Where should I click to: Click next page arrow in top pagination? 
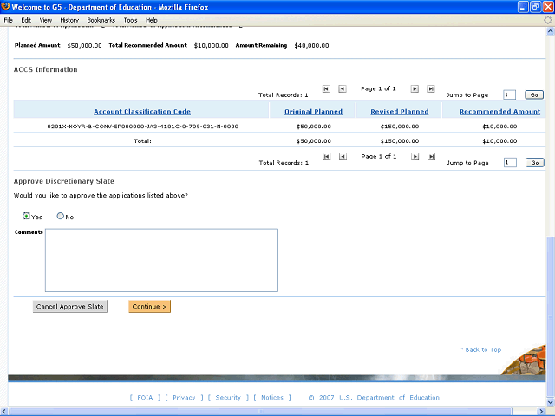415,88
